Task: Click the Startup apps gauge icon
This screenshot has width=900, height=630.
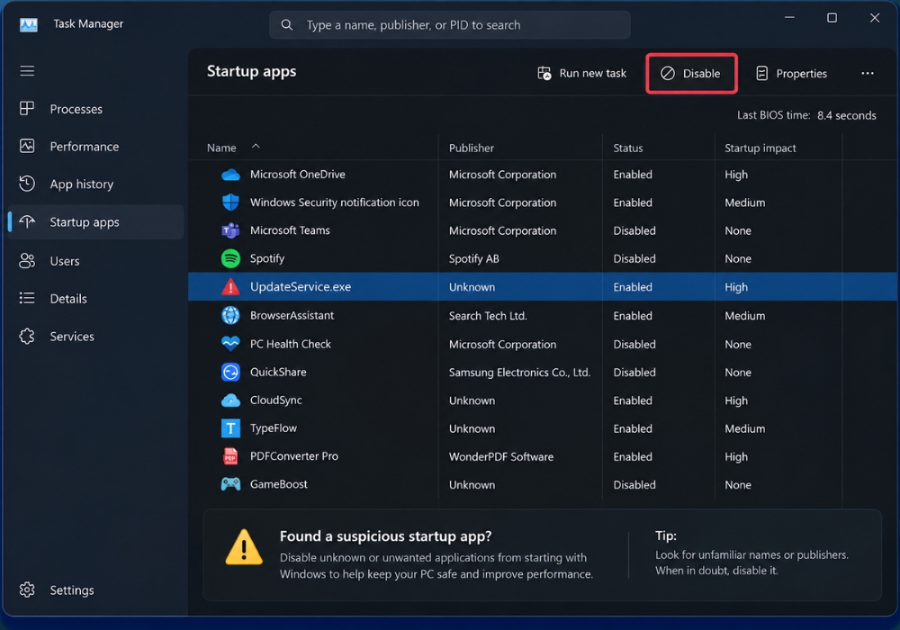Action: 27,221
